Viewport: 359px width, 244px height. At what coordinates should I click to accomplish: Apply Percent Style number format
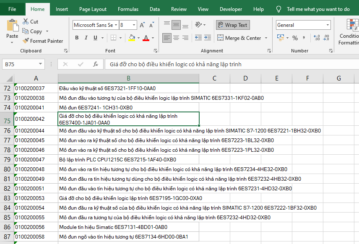click(295, 38)
